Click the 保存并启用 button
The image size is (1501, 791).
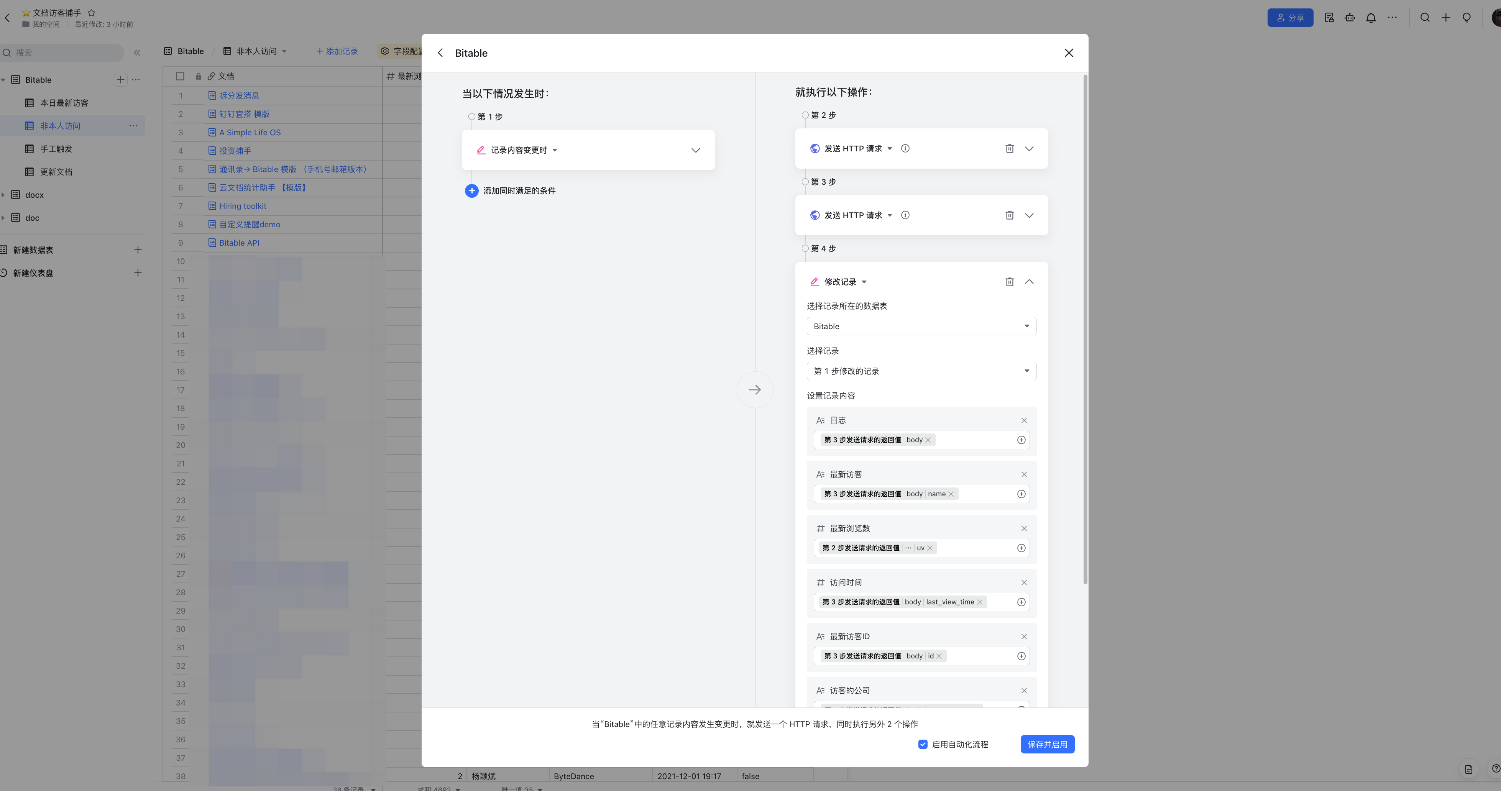tap(1047, 744)
